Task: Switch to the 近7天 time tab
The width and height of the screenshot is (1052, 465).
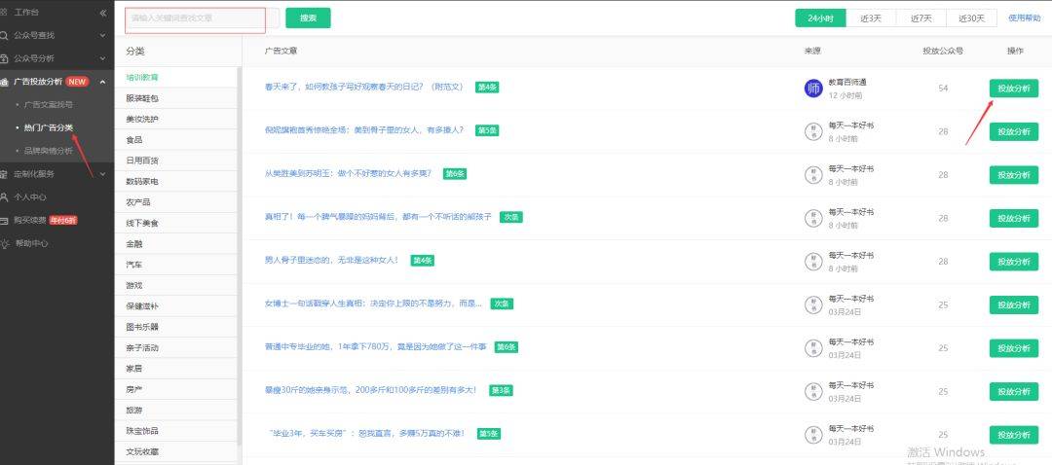Action: click(x=921, y=18)
